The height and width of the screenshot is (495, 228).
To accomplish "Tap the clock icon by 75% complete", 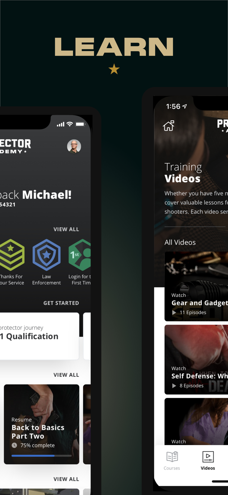I will 14,445.
